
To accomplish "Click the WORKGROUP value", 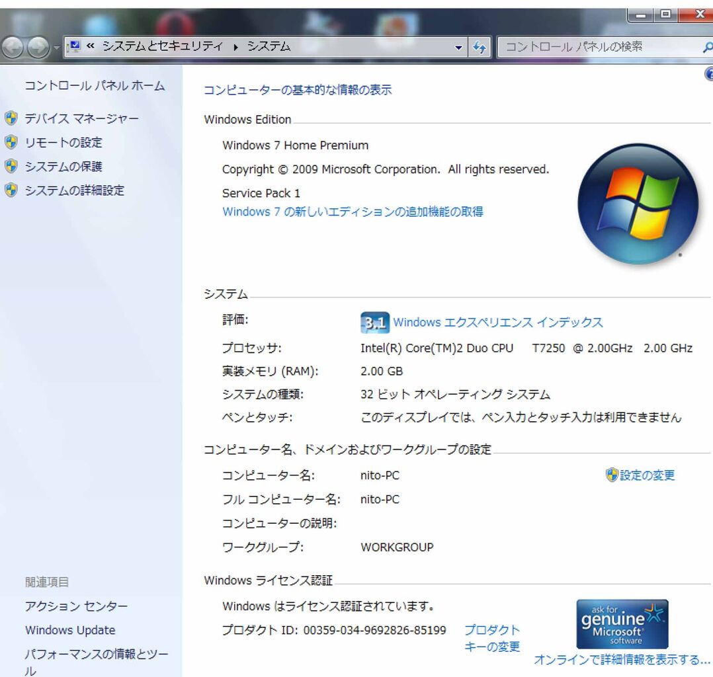I will 397,547.
